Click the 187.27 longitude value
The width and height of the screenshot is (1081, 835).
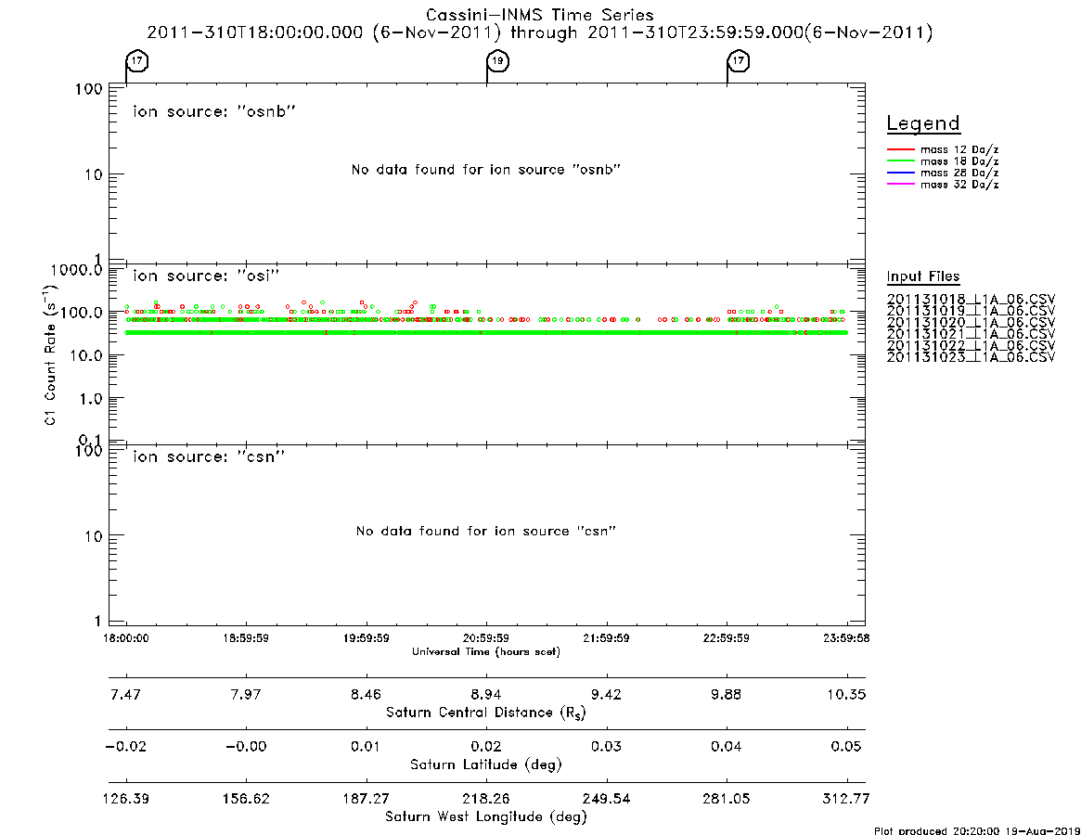(x=367, y=799)
